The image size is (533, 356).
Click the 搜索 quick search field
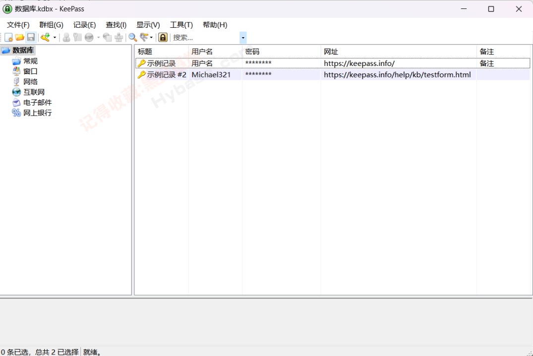[x=205, y=37]
